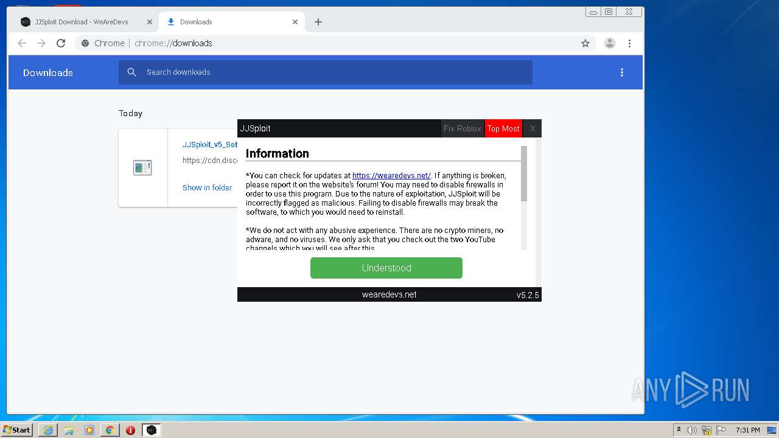The image size is (779, 438).
Task: Open the Chrome profile avatar menu
Action: tap(610, 43)
